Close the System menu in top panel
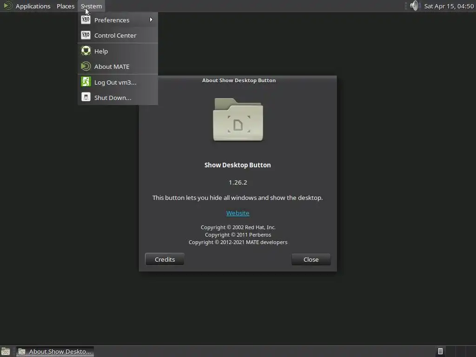The height and width of the screenshot is (357, 476). click(x=92, y=6)
